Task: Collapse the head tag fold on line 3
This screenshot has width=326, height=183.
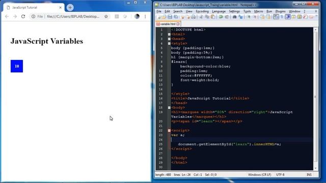Action: pyautogui.click(x=169, y=39)
